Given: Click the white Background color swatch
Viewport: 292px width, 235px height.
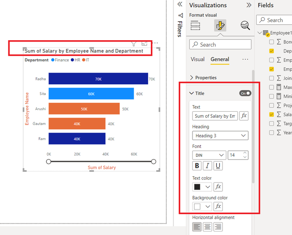Looking at the screenshot, I should tap(197, 207).
